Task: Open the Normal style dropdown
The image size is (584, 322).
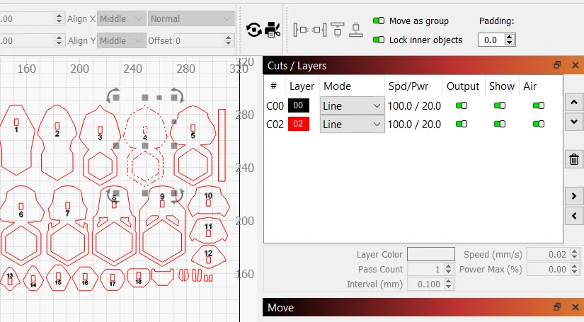Action: (x=190, y=18)
